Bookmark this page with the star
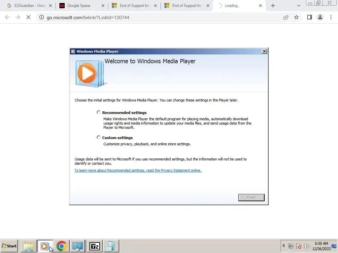This screenshot has height=253, width=338. point(296,17)
